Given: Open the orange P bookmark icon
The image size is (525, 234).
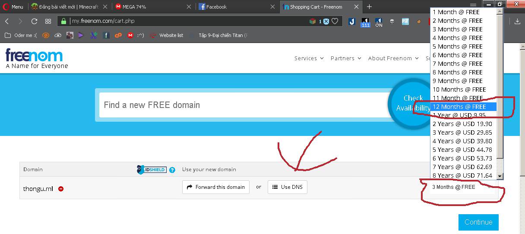Looking at the screenshot, I should pos(46,35).
